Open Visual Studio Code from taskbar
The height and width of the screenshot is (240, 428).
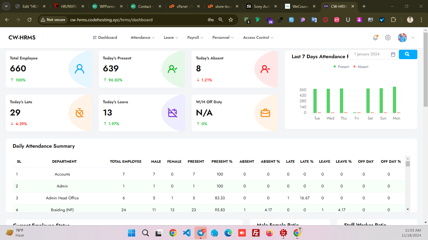187,233
